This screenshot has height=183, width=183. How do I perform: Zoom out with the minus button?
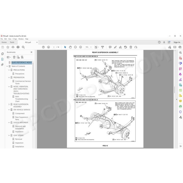point(75,47)
